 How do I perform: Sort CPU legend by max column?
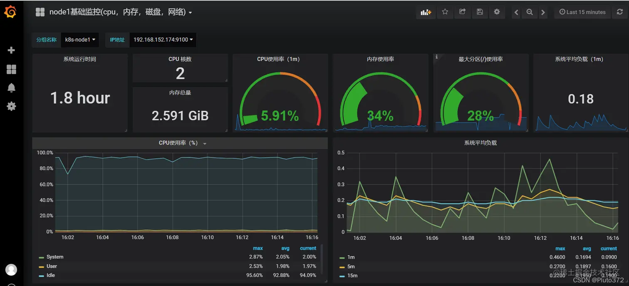[x=258, y=248]
